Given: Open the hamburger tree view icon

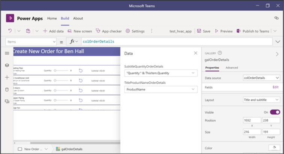Looking at the screenshot, I should coord(7,53).
